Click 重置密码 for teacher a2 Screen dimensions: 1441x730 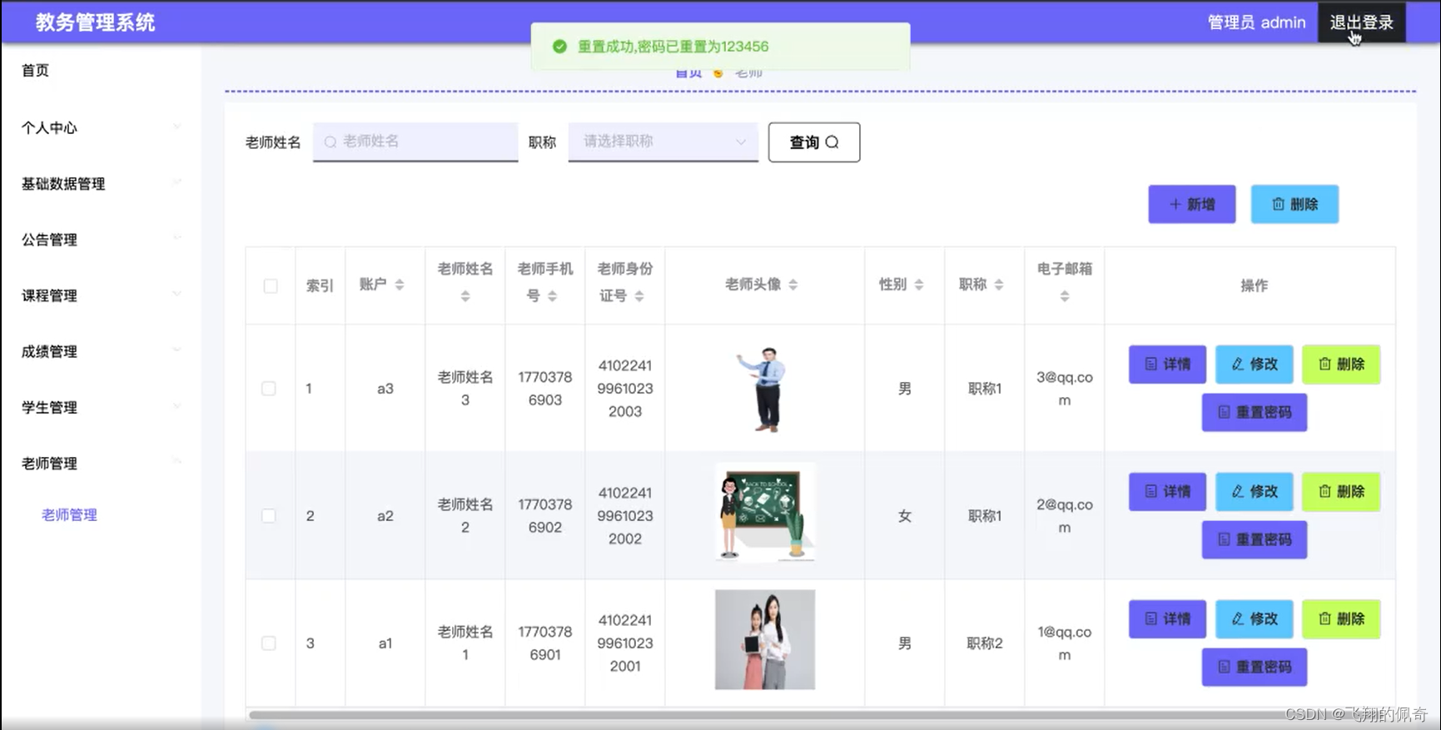click(x=1255, y=539)
